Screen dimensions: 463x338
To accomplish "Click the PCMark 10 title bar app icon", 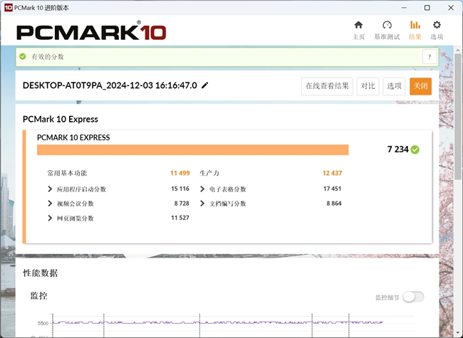I will click(9, 8).
